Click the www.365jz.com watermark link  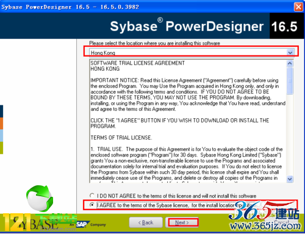pos(265,226)
